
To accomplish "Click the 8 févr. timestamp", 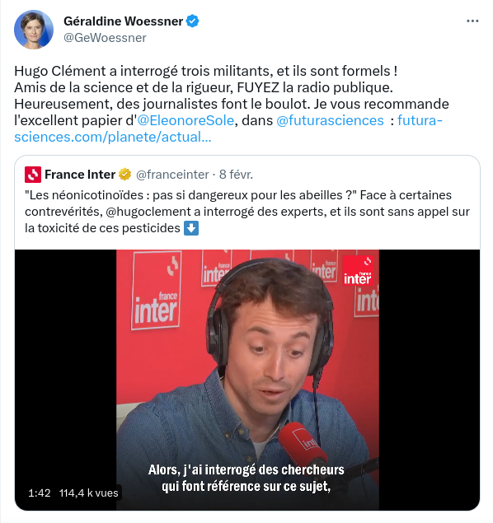I will [x=236, y=175].
